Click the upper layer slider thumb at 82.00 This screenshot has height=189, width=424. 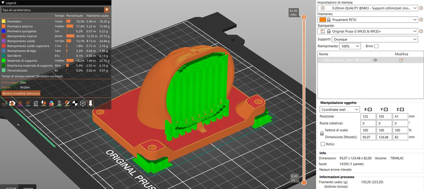point(304,17)
